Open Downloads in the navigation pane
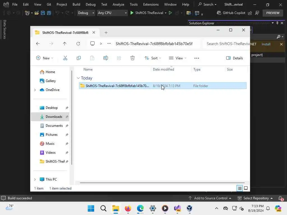Screen dimensions: 287x215 (x=50, y=117)
